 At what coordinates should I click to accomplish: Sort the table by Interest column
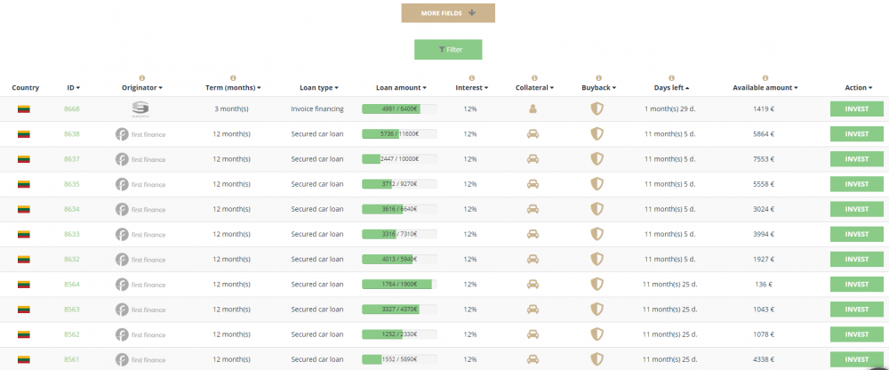tap(470, 88)
